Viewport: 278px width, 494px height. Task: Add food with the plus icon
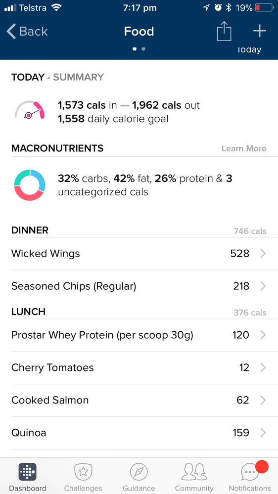click(260, 31)
